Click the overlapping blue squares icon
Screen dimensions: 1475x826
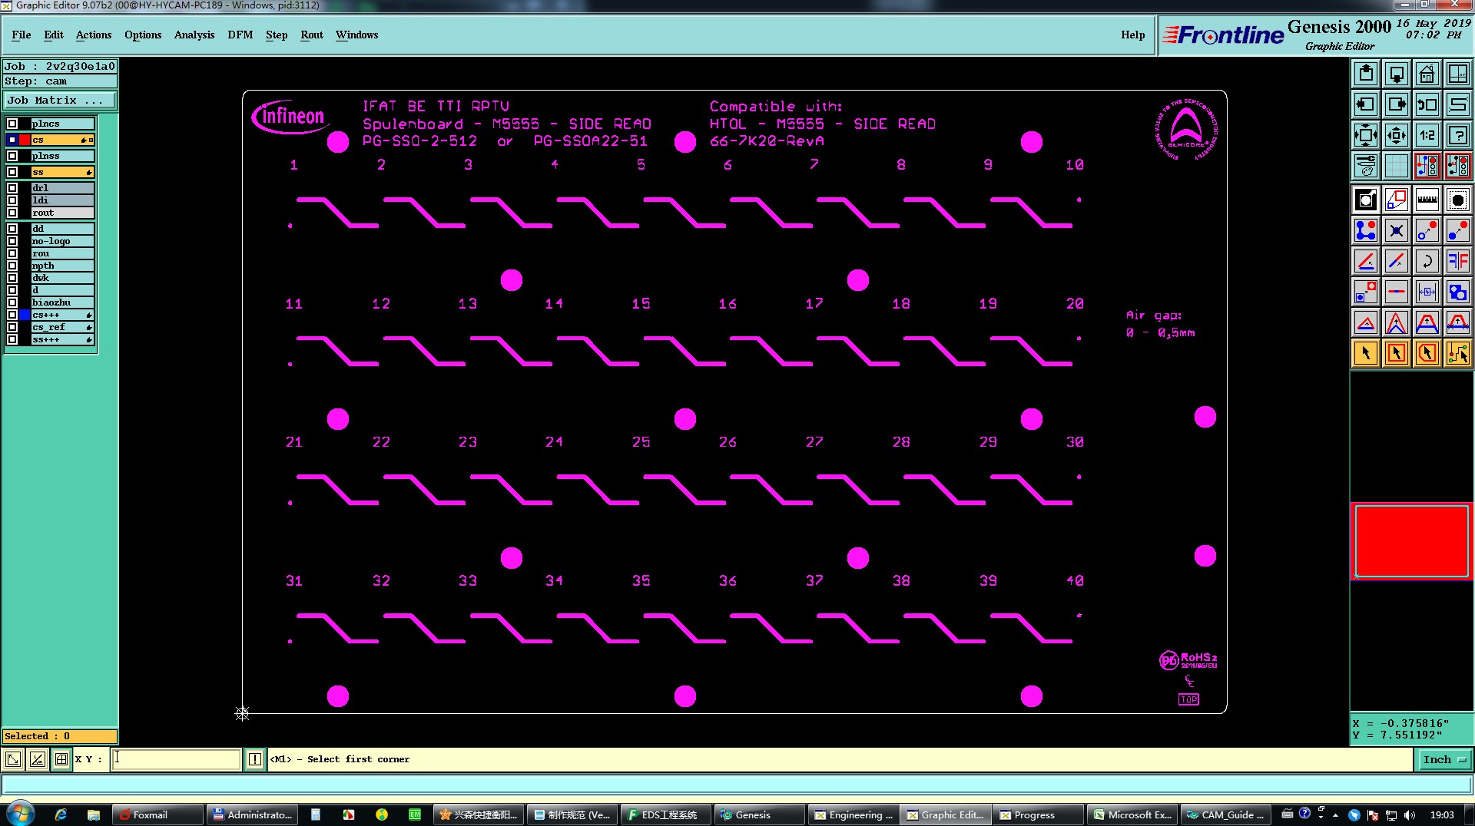[1457, 292]
